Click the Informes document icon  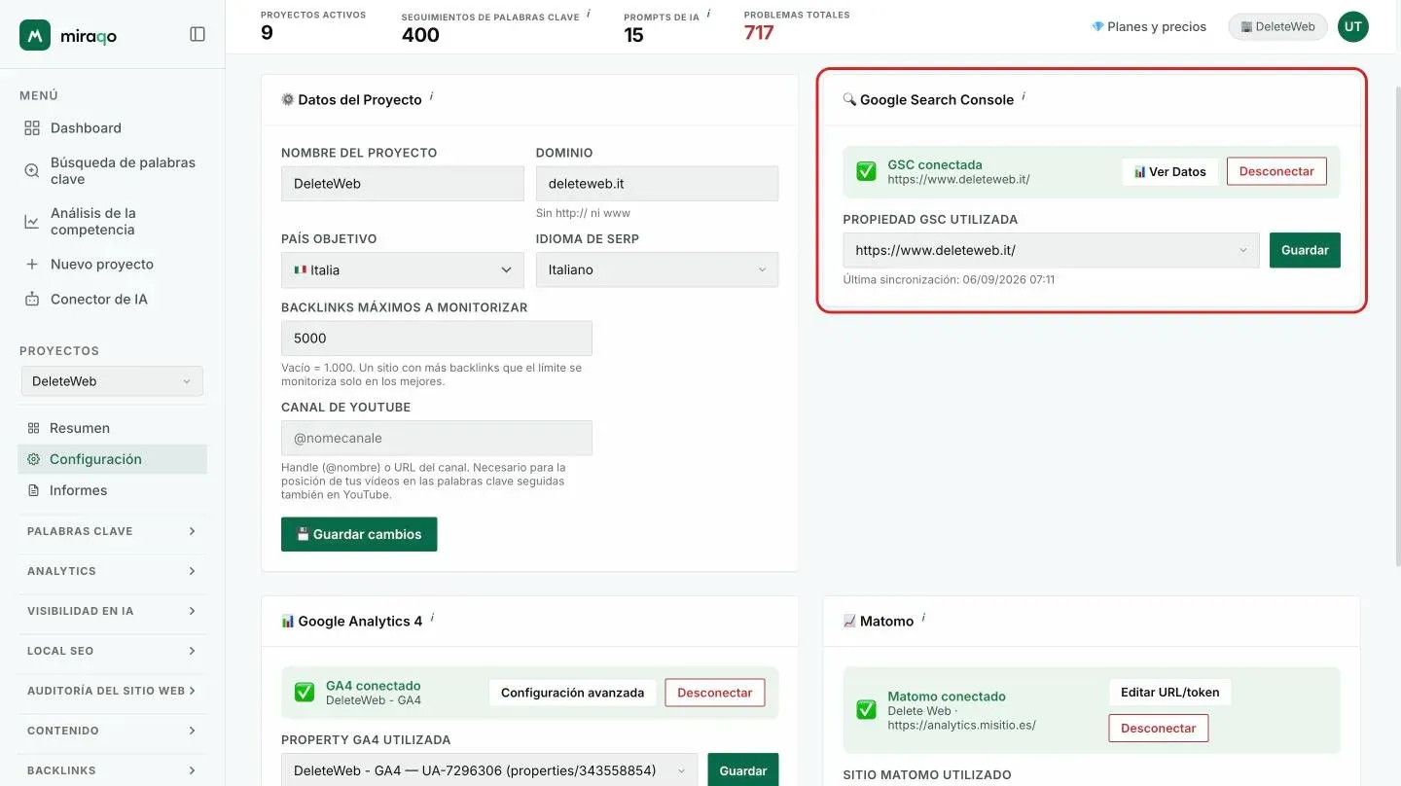(x=34, y=490)
